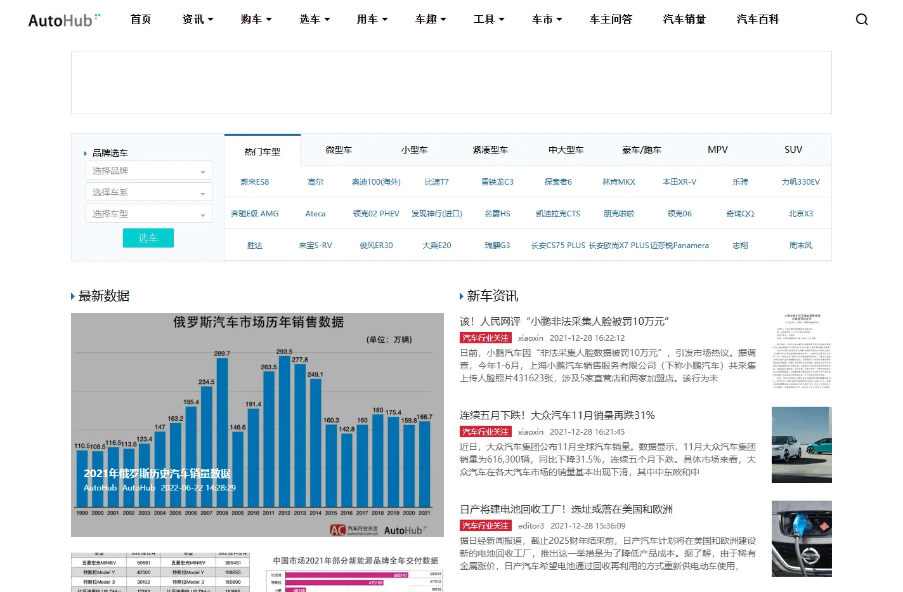
Task: Open 汽车百科 in the navigation
Action: pos(758,20)
